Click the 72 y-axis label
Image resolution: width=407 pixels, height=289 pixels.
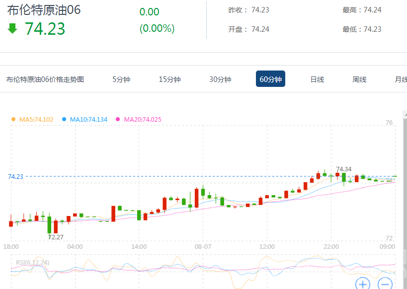click(389, 238)
